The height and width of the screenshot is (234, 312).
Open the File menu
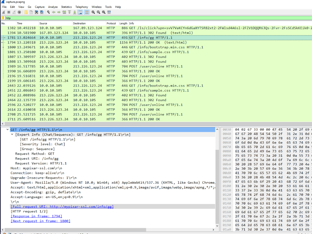5,7
